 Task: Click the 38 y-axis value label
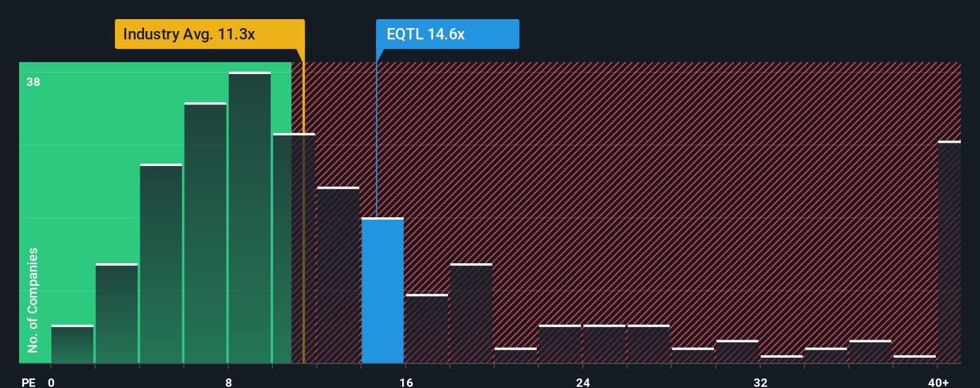coord(33,82)
